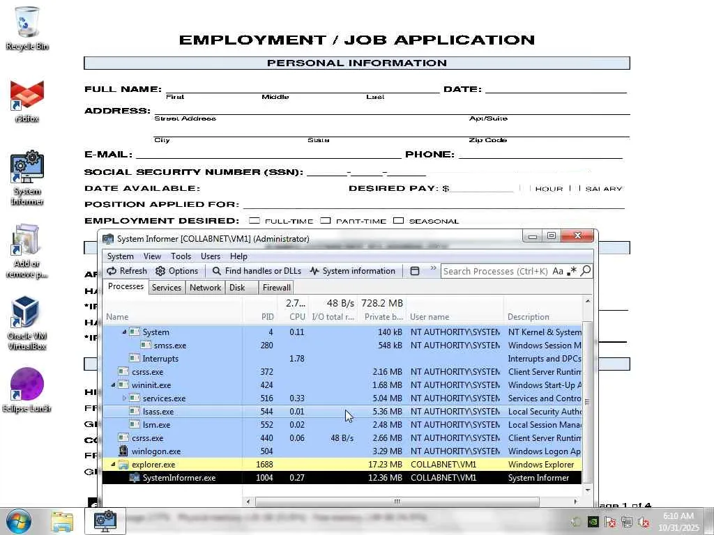The height and width of the screenshot is (535, 714).
Task: Collapse the wininit.exe tree node
Action: (x=114, y=385)
